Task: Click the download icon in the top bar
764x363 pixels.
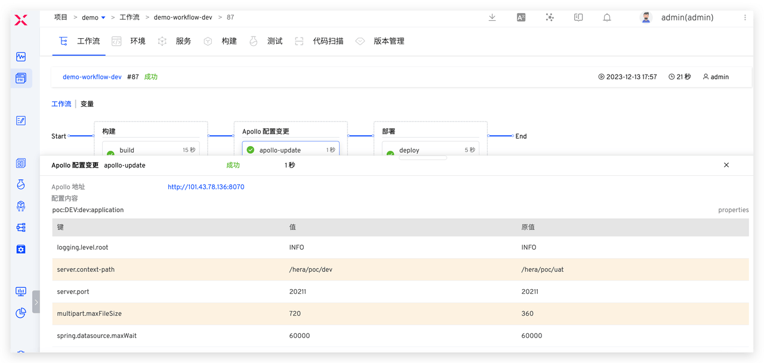Action: (492, 18)
